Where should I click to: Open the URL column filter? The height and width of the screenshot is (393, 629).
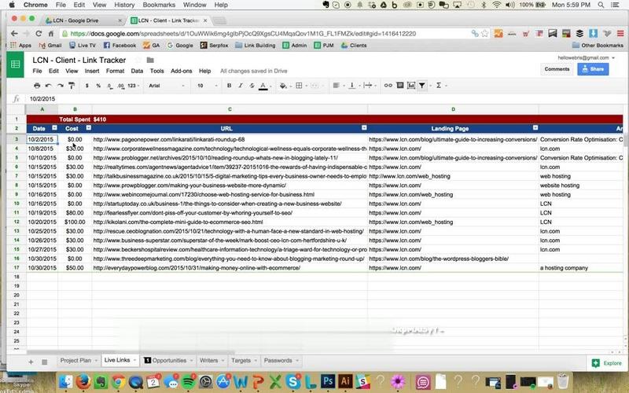(364, 128)
